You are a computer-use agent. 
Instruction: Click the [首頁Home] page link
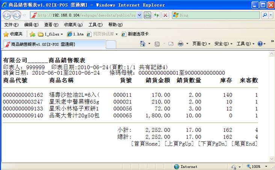tap(146, 144)
